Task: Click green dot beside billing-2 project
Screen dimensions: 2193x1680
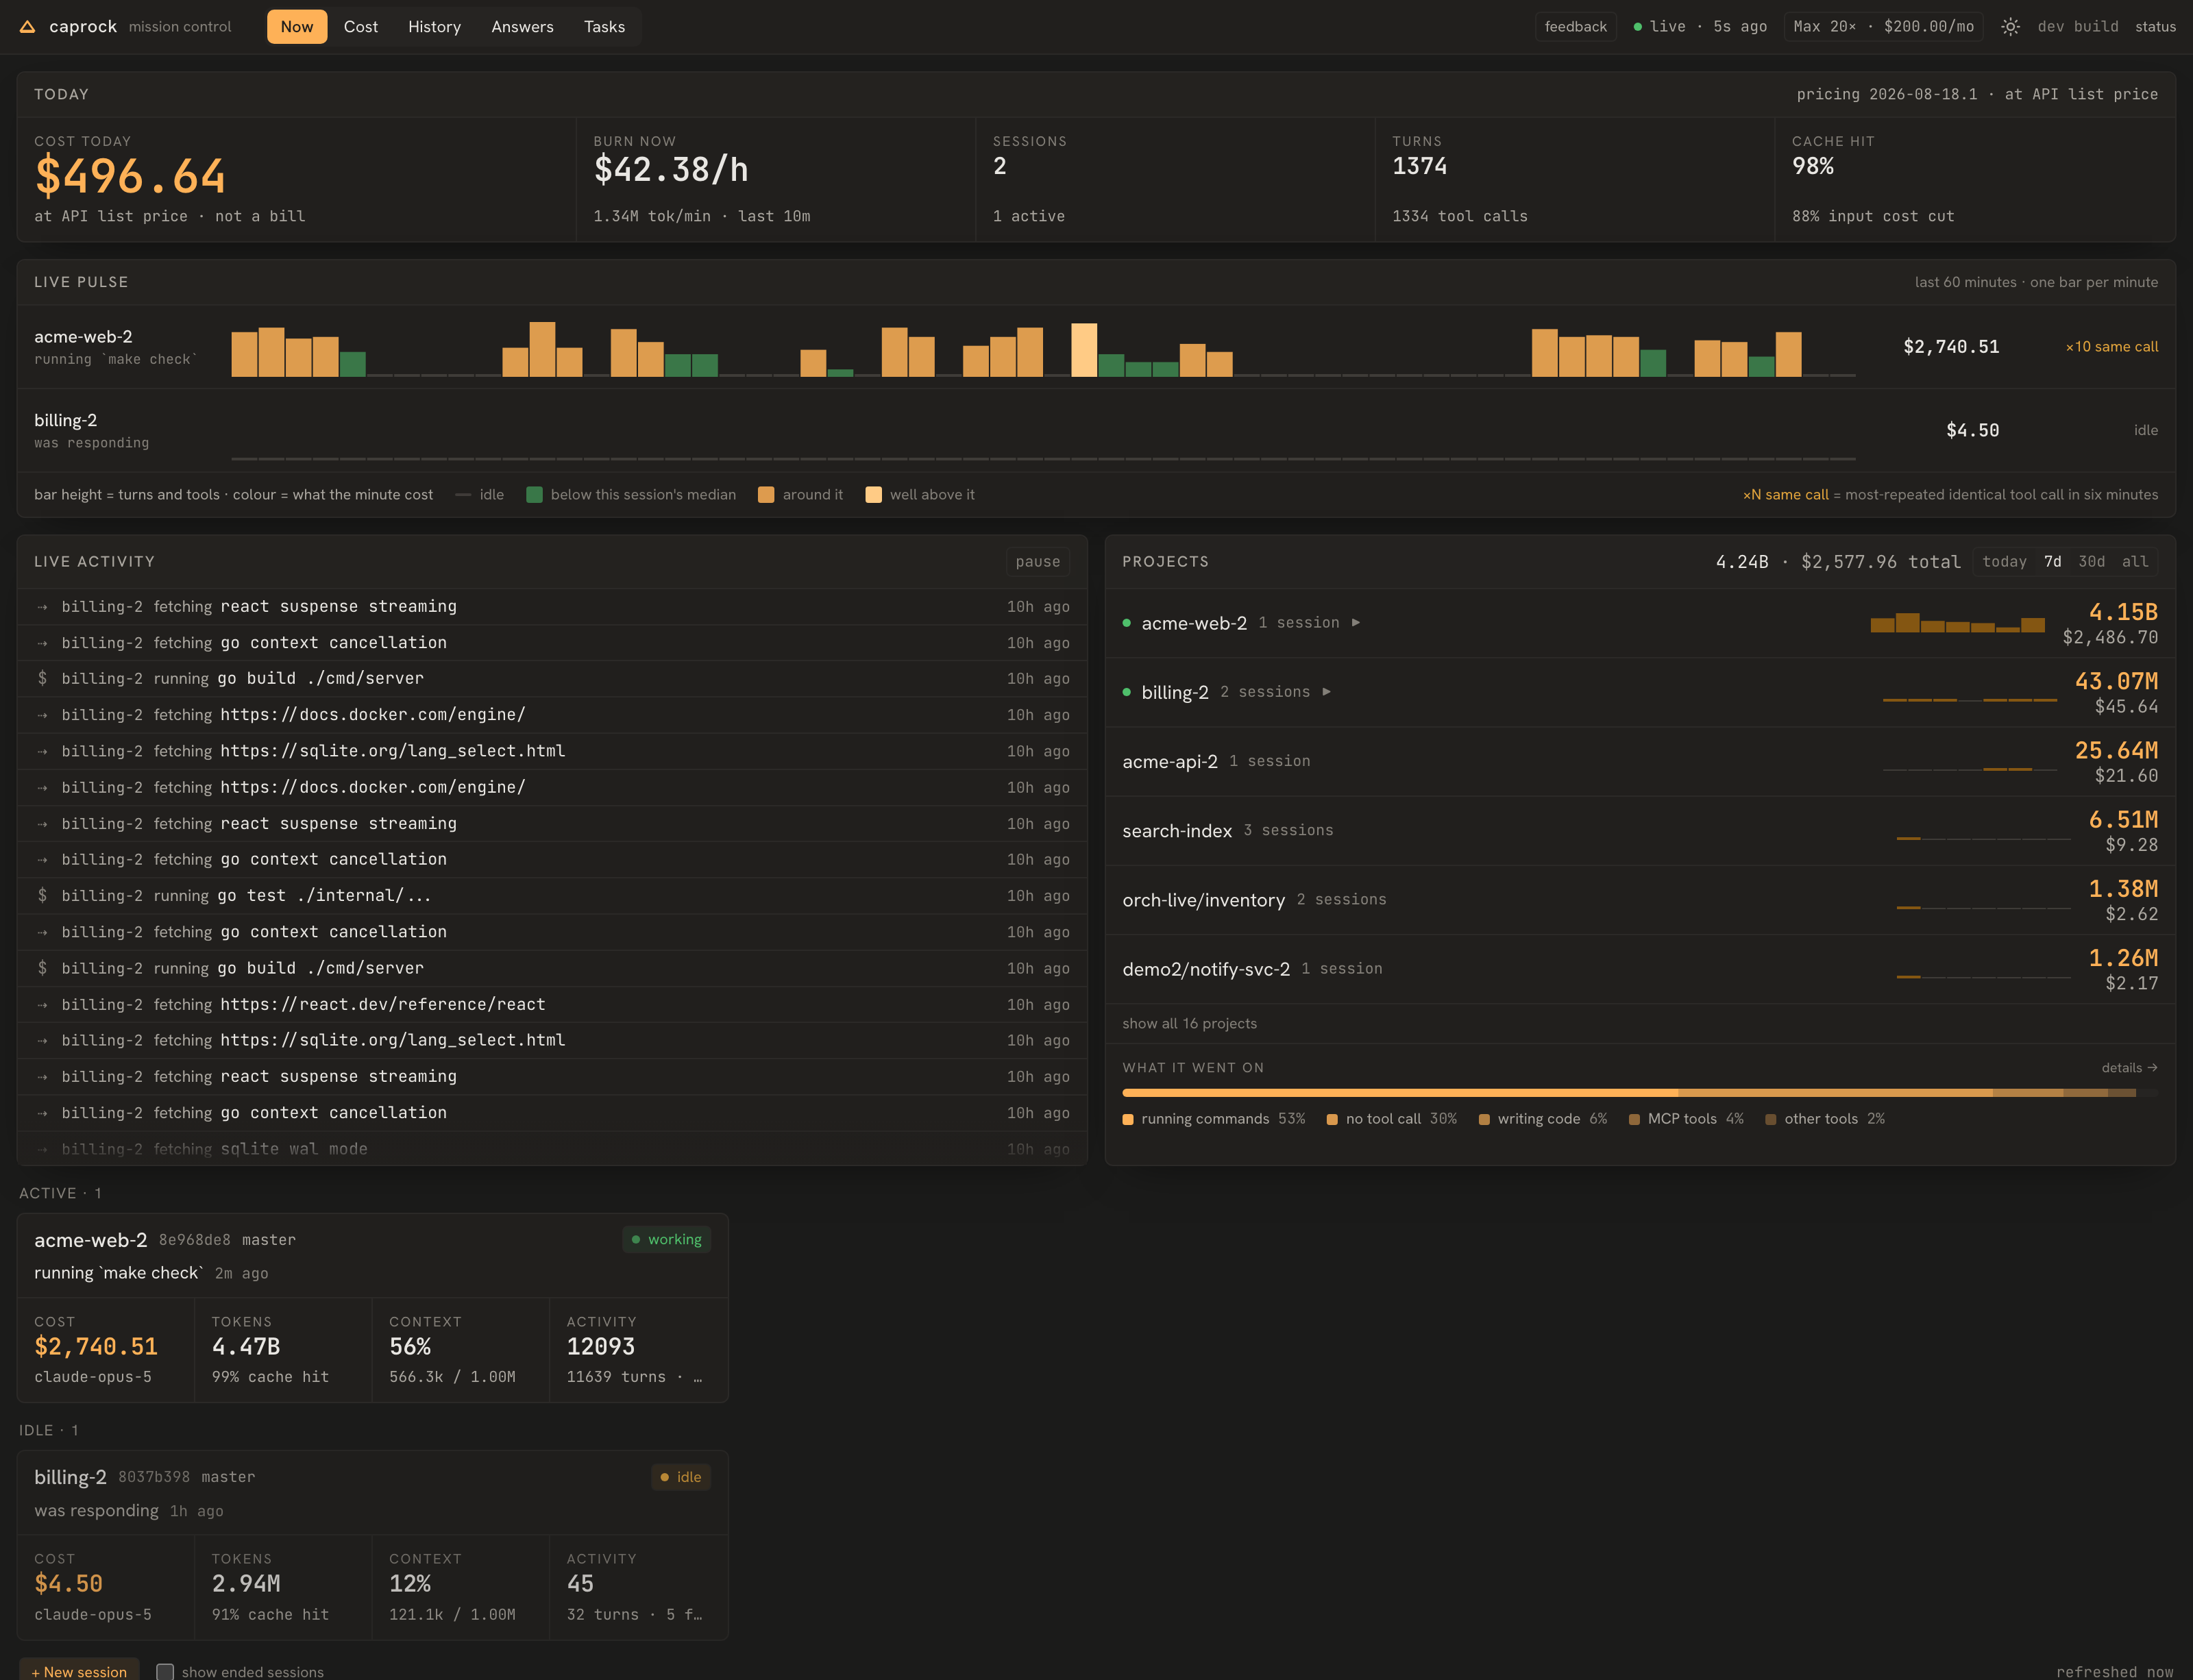Action: point(1127,692)
